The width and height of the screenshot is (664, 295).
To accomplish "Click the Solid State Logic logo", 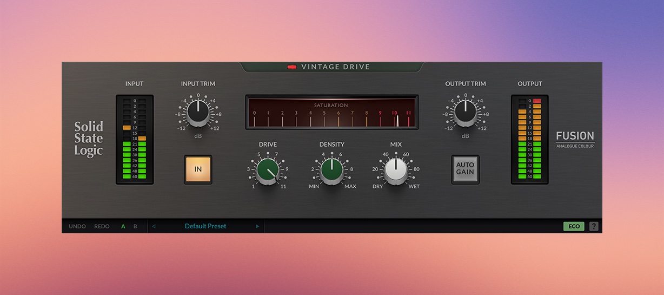I will pos(88,139).
